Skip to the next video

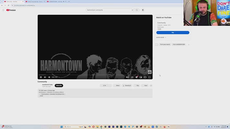click(x=45, y=77)
